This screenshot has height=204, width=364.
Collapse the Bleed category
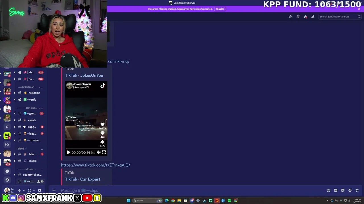[x=22, y=149]
